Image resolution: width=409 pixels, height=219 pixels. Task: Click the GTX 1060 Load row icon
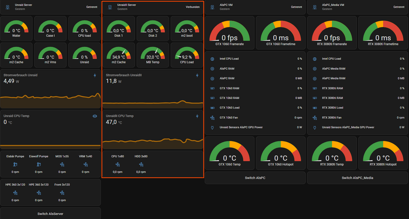212,108
